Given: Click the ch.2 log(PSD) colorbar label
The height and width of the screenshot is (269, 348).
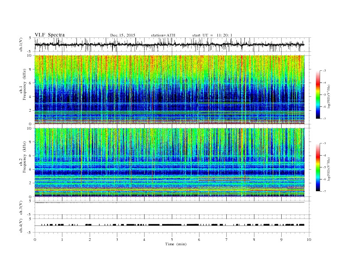Looking at the screenshot, I should point(329,169).
